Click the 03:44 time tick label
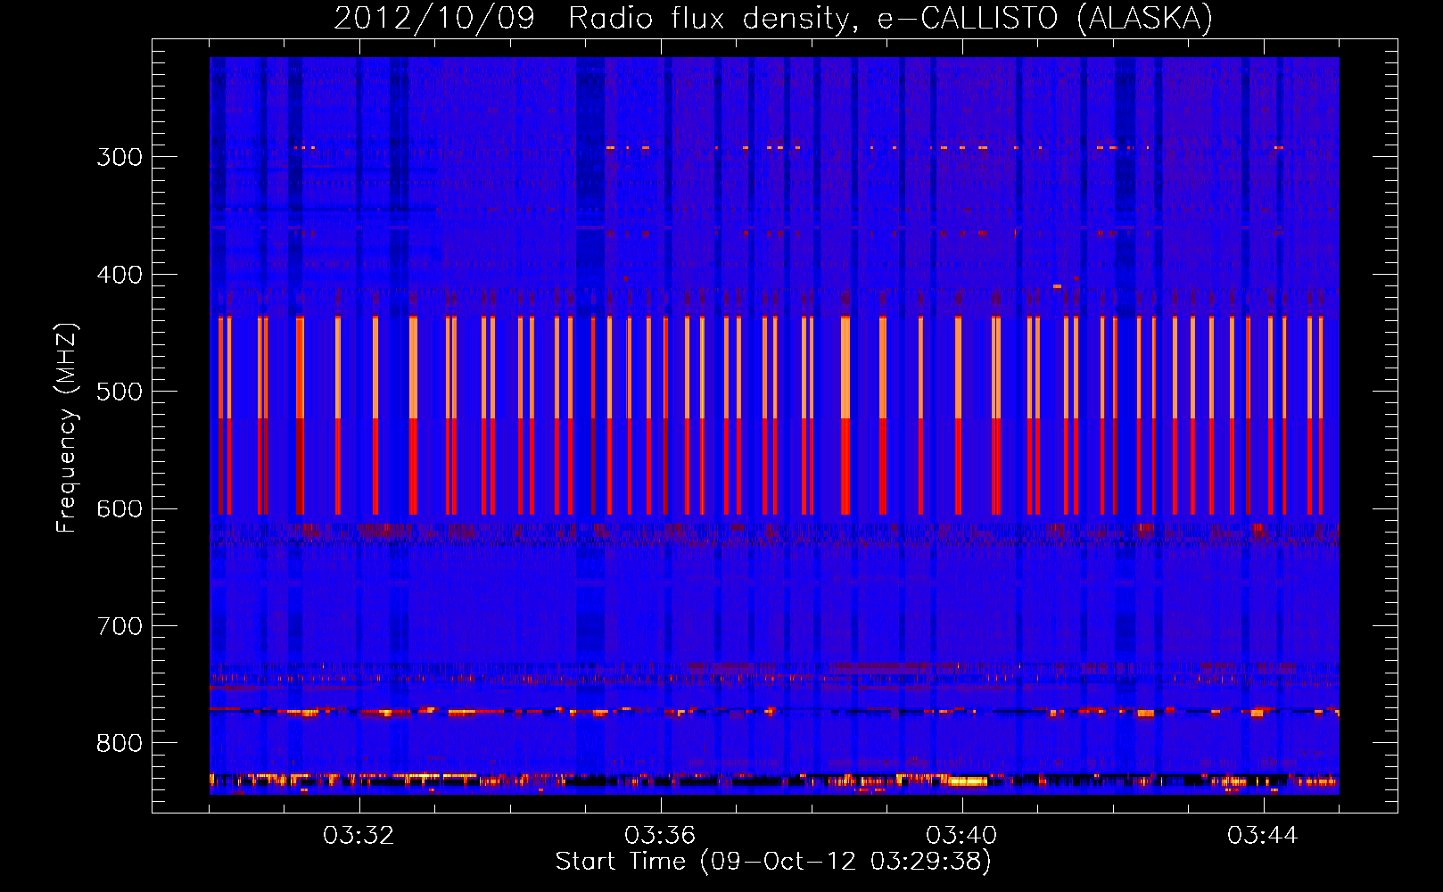The height and width of the screenshot is (892, 1443). (x=1263, y=835)
